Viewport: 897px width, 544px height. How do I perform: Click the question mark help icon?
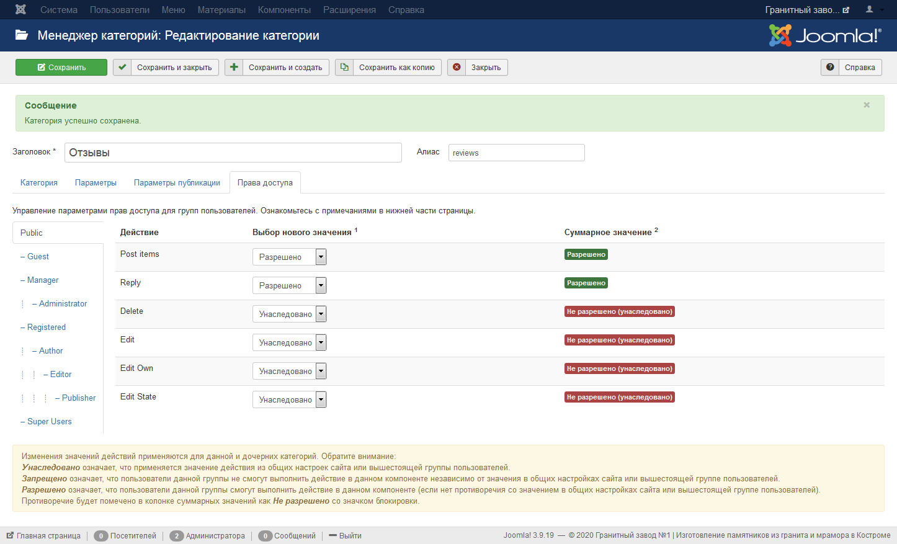(x=830, y=68)
